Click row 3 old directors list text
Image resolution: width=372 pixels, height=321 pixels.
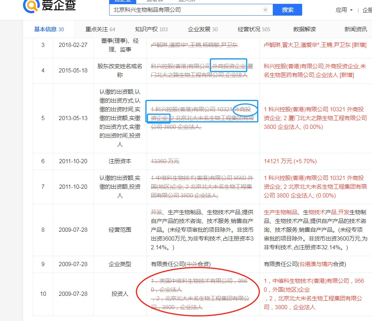(x=194, y=45)
